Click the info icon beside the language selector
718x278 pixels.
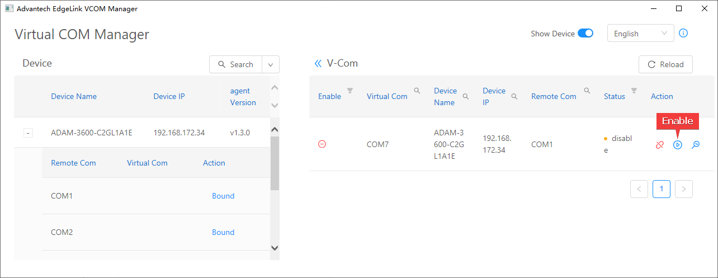coord(683,33)
